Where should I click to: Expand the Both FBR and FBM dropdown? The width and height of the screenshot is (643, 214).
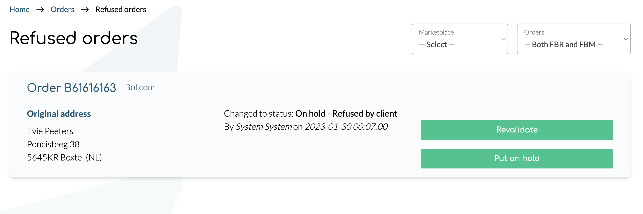(x=574, y=39)
